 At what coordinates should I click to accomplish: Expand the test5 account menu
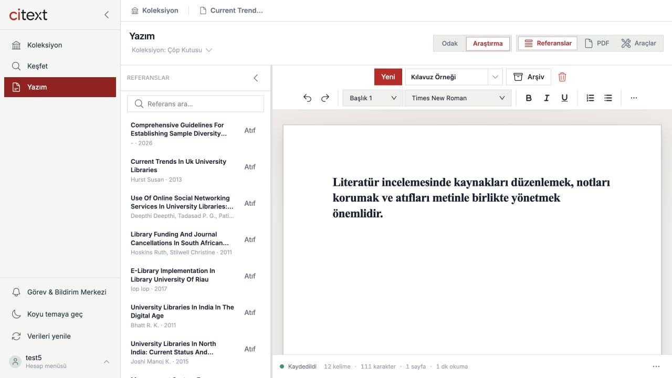pyautogui.click(x=60, y=361)
